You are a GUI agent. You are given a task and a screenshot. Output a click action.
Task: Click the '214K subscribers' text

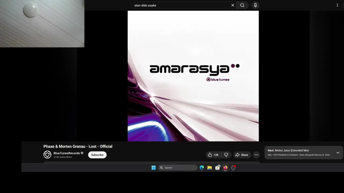coord(63,157)
